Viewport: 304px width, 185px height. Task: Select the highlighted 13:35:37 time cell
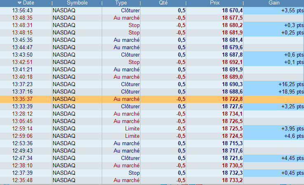point(22,99)
